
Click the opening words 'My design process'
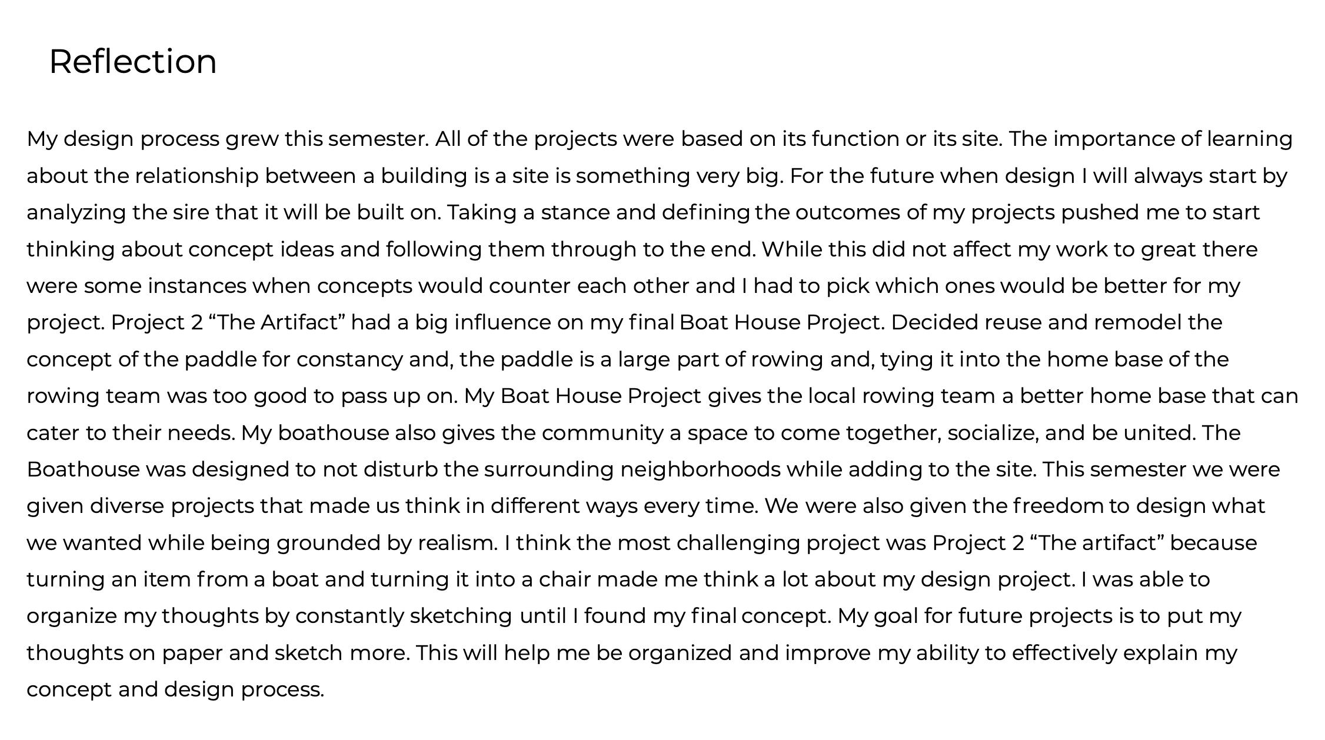click(x=123, y=140)
